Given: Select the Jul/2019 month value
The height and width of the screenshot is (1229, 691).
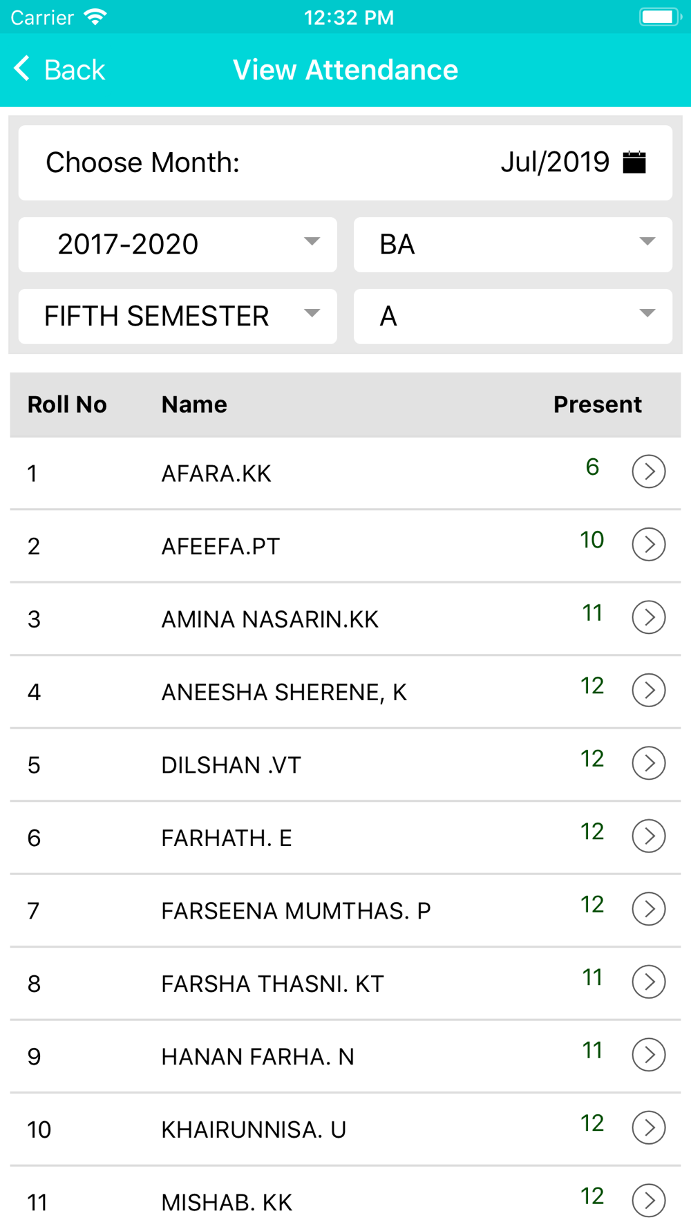Looking at the screenshot, I should (x=555, y=163).
